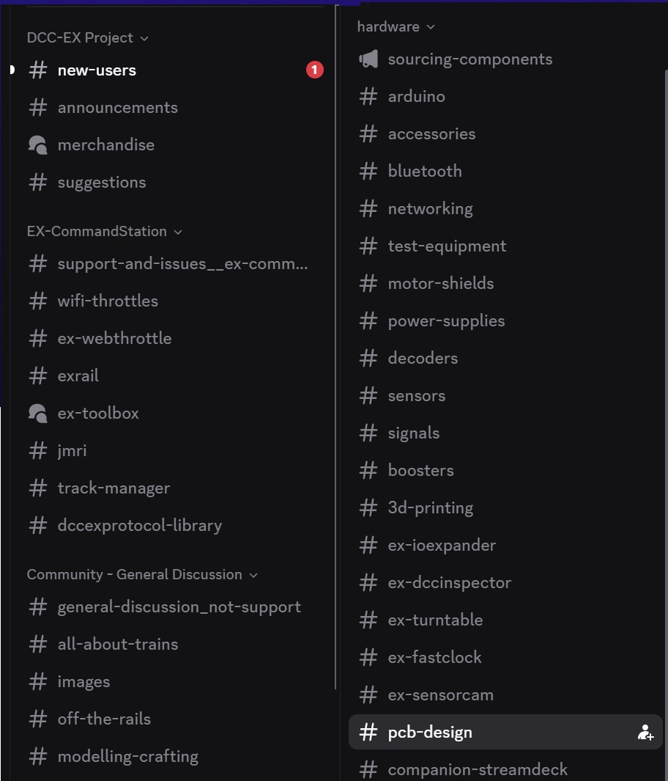The width and height of the screenshot is (668, 781).
Task: Click the invite icon on pcb-design channel
Action: click(645, 732)
